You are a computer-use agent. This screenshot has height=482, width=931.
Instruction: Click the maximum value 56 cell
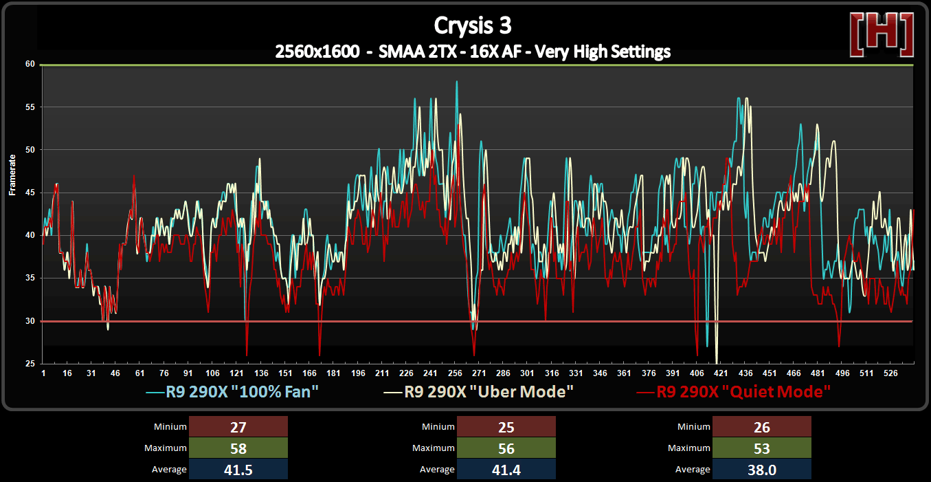[506, 448]
